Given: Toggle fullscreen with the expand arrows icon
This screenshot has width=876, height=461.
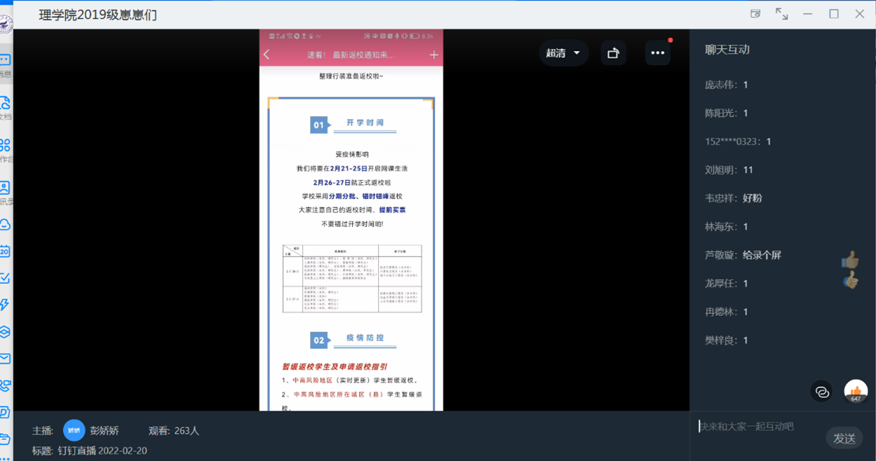Looking at the screenshot, I should (781, 14).
